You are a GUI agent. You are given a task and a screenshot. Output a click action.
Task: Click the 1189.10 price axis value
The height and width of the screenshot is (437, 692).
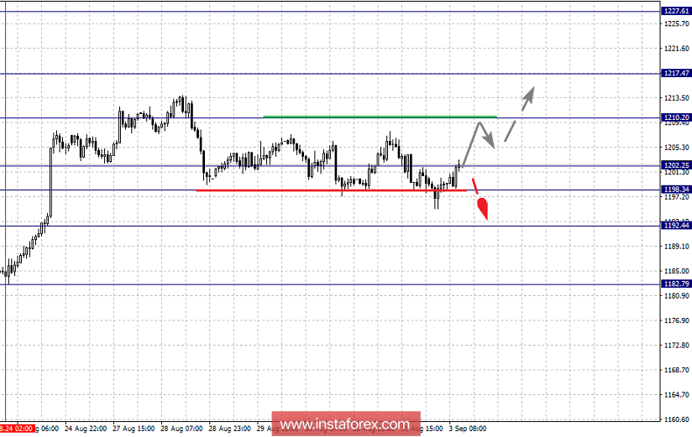pyautogui.click(x=677, y=247)
